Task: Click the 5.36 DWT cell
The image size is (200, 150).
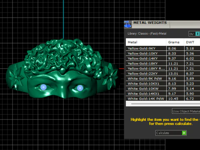Action: pyautogui.click(x=192, y=53)
